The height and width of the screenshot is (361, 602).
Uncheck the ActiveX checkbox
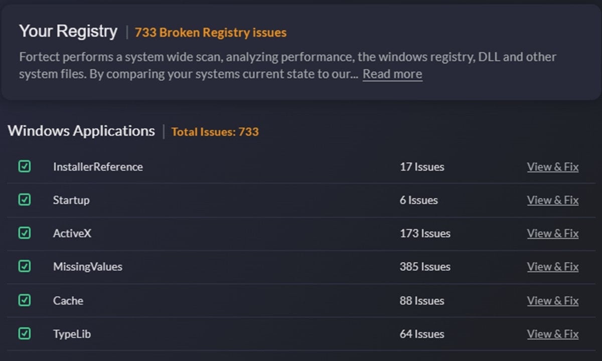click(24, 233)
